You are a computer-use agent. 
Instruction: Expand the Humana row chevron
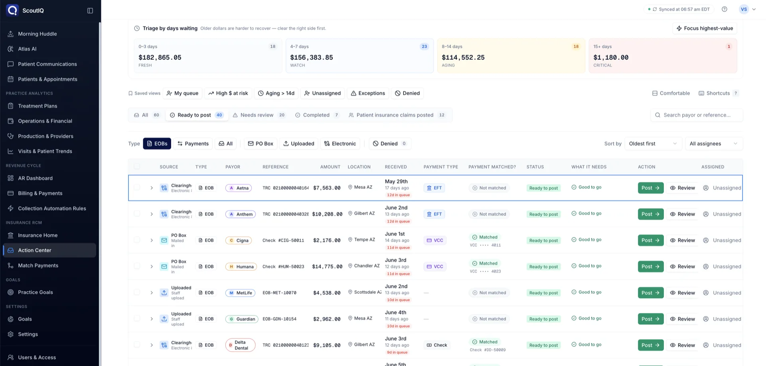pyautogui.click(x=152, y=267)
